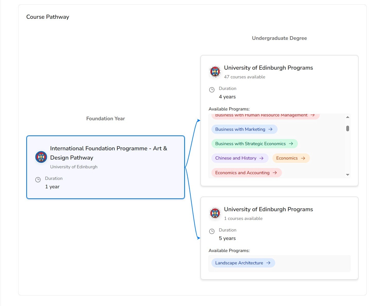Open the Economics program chip
The height and width of the screenshot is (306, 382).
[291, 158]
